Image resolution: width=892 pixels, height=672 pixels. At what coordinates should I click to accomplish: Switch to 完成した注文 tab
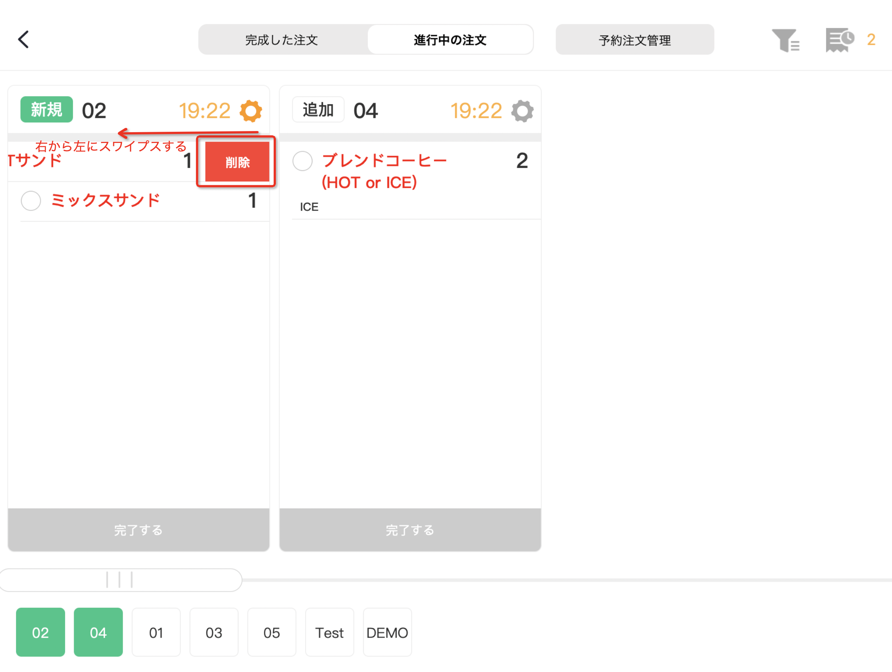(x=282, y=40)
